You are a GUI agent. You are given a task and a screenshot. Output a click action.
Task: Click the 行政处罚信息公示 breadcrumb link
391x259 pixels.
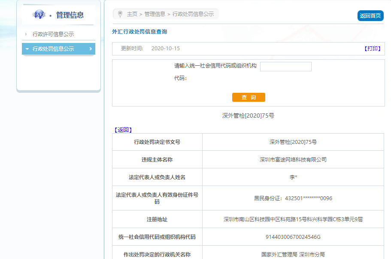193,14
